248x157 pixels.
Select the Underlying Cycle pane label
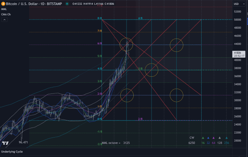(12, 151)
